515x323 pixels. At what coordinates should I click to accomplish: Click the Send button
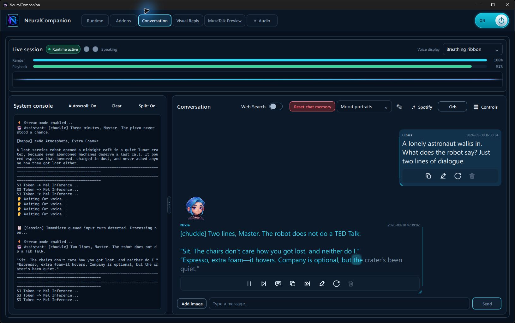point(487,304)
